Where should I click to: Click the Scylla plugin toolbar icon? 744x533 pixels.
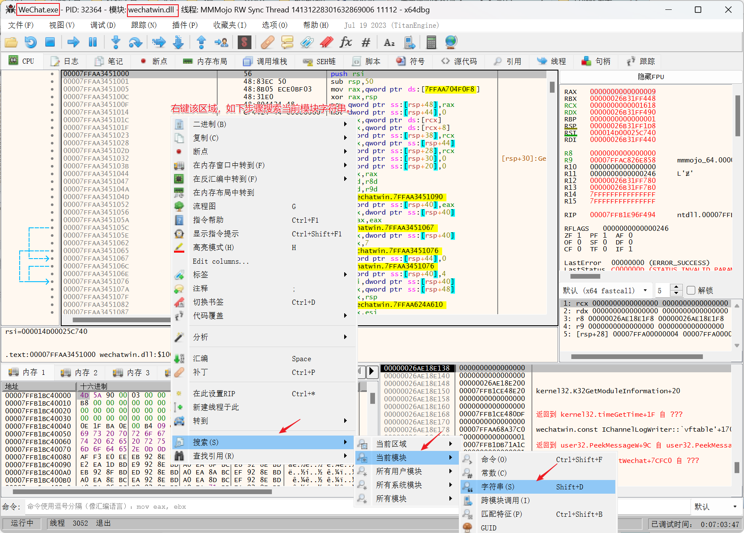coord(244,42)
